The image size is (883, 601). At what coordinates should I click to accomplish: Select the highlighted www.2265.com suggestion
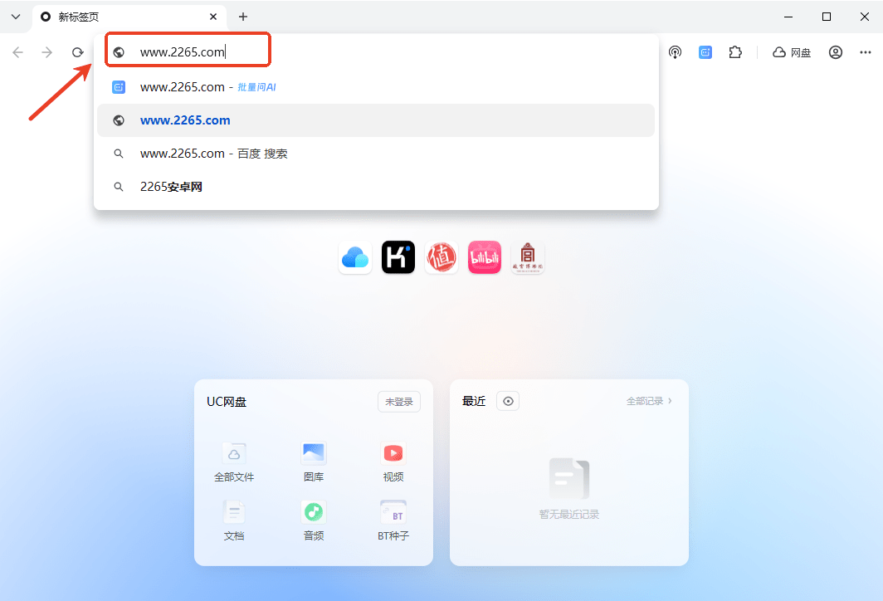(185, 120)
